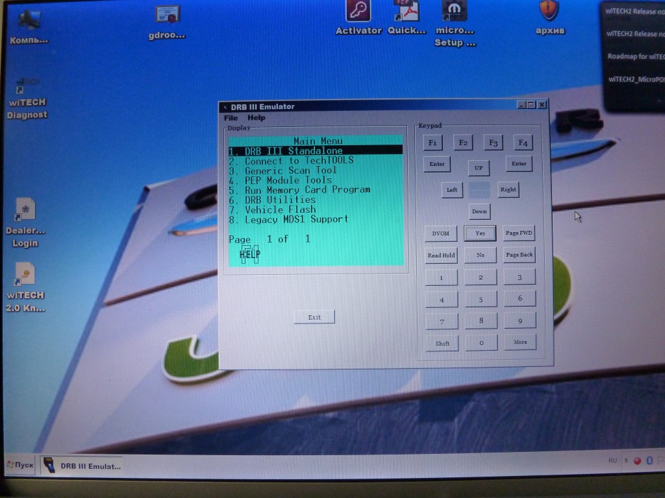Click the RU language indicator
Viewport: 665px width, 498px height.
tap(612, 460)
